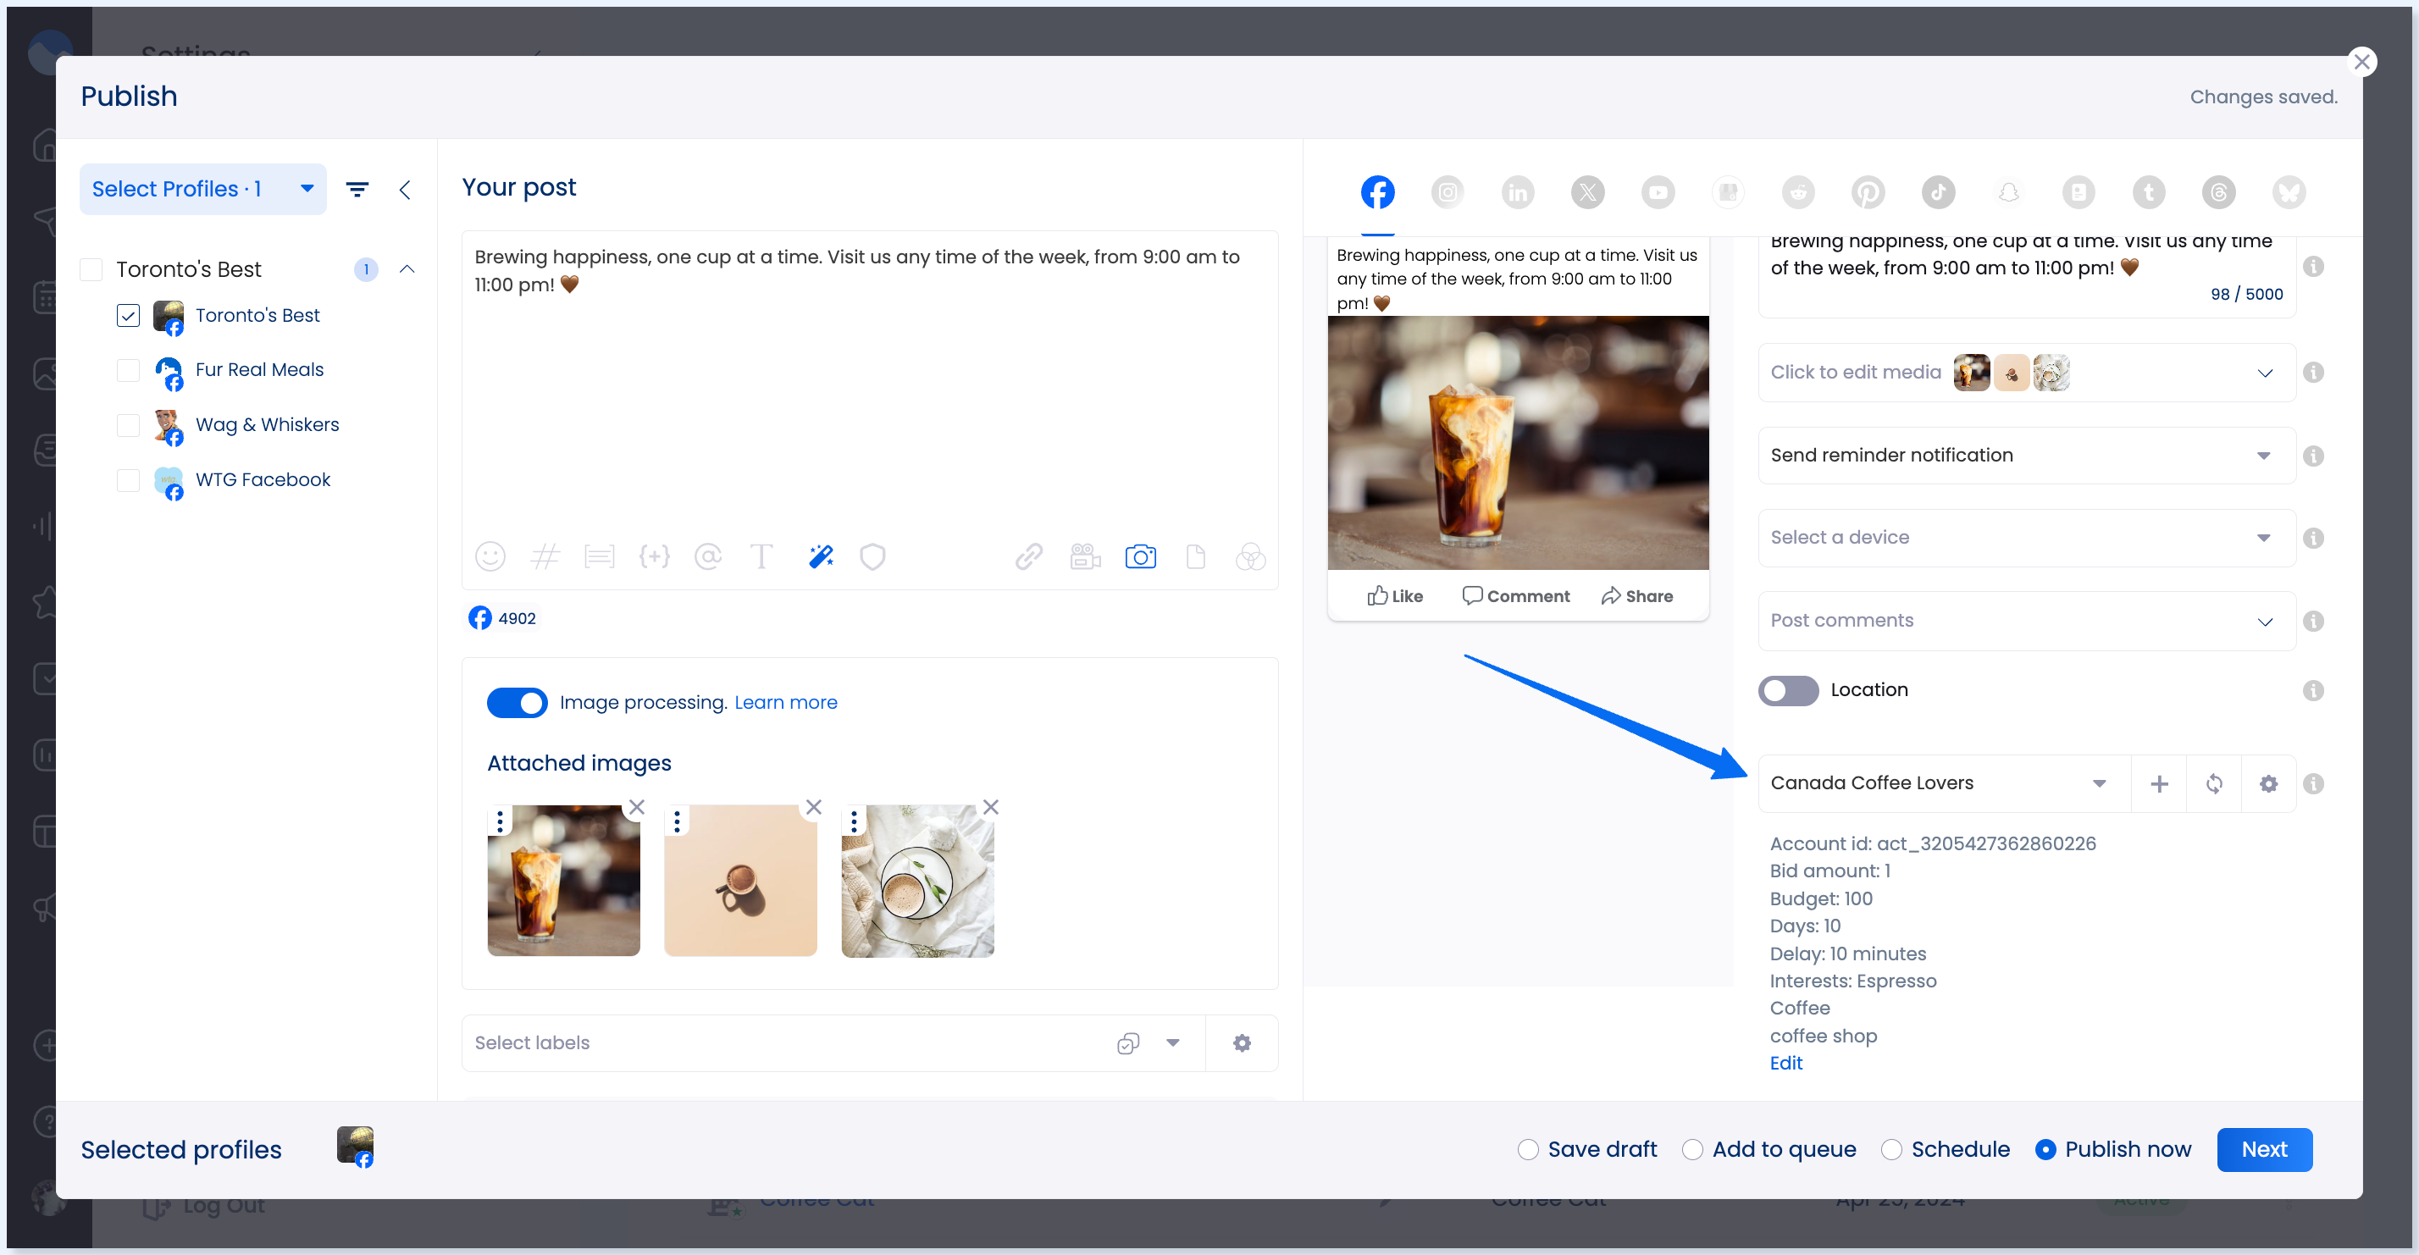Collapse the Toronto's Best group
2419x1255 pixels.
(407, 269)
